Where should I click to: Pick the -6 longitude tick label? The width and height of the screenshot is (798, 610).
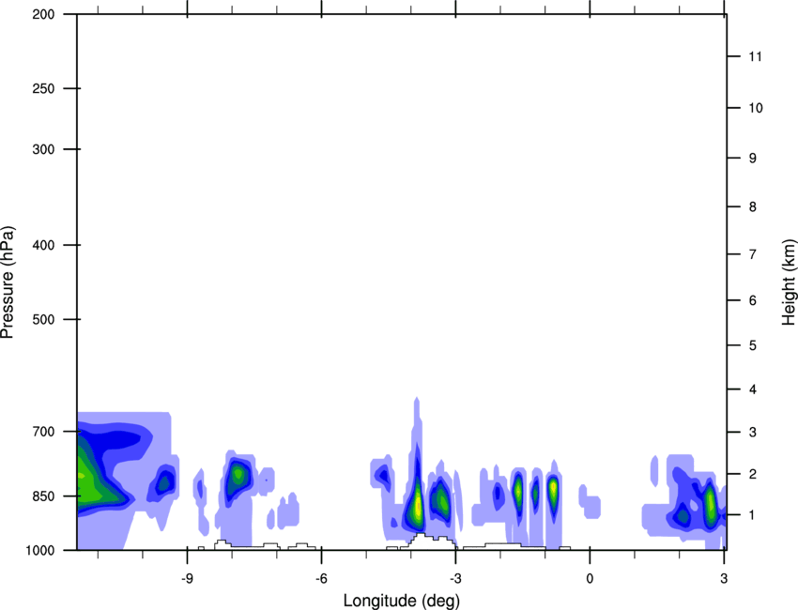point(321,578)
